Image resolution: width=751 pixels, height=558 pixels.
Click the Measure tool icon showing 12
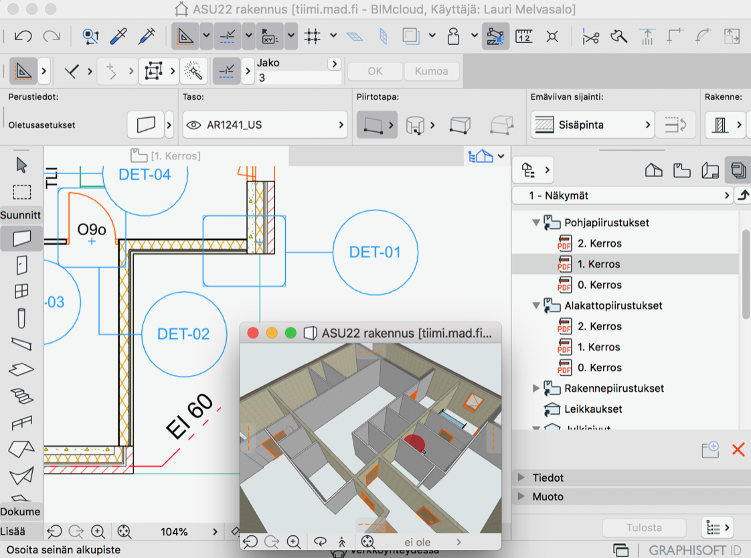tap(524, 36)
